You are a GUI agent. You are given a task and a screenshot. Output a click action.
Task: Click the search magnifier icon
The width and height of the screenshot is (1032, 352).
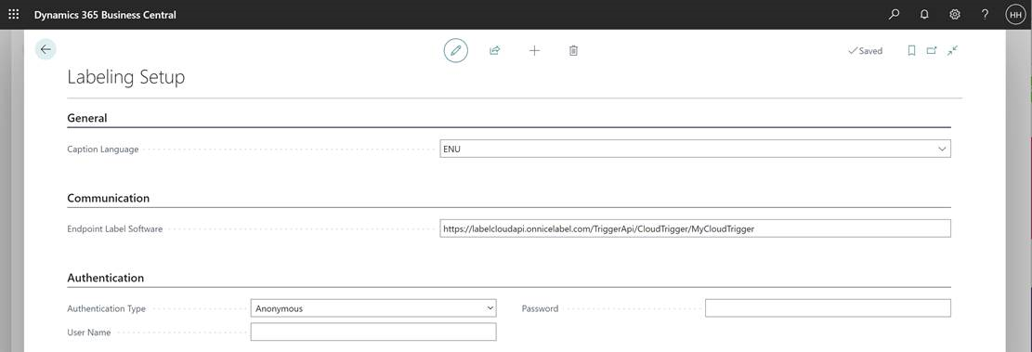[894, 15]
